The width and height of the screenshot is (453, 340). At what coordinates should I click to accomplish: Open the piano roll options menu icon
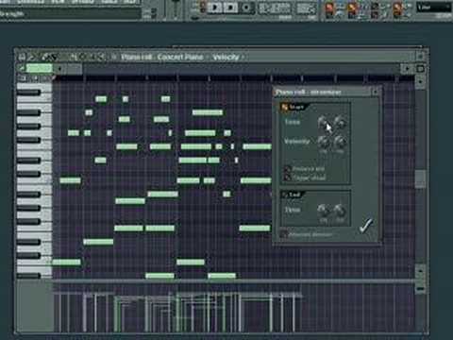[22, 57]
